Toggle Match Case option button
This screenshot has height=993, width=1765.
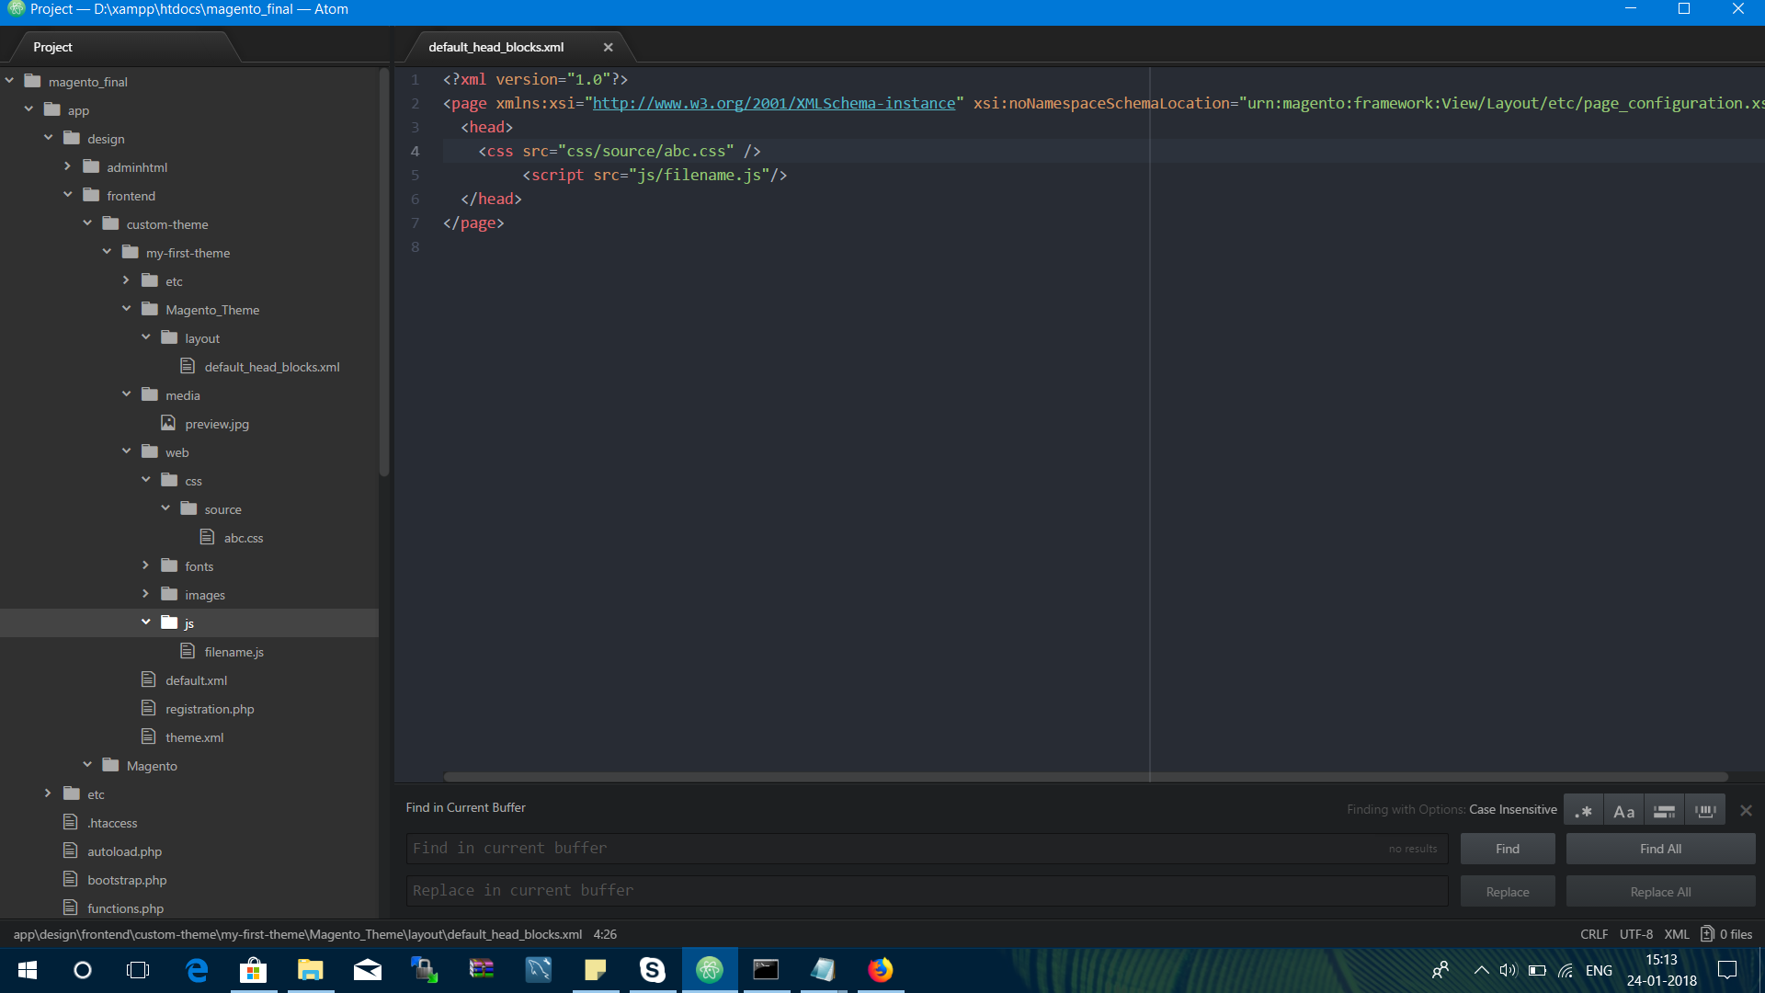click(x=1623, y=810)
